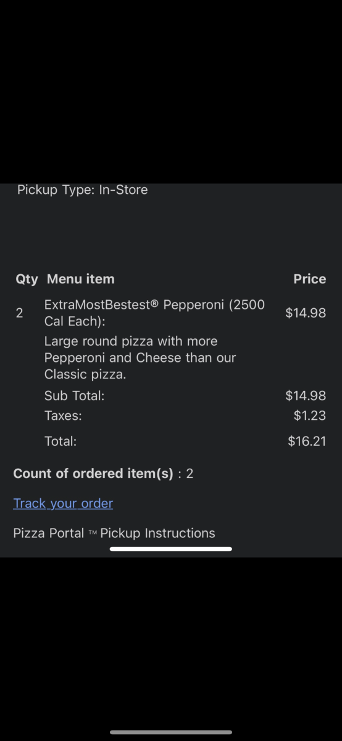This screenshot has width=342, height=741.
Task: Tap the Qty column header
Action: (27, 279)
